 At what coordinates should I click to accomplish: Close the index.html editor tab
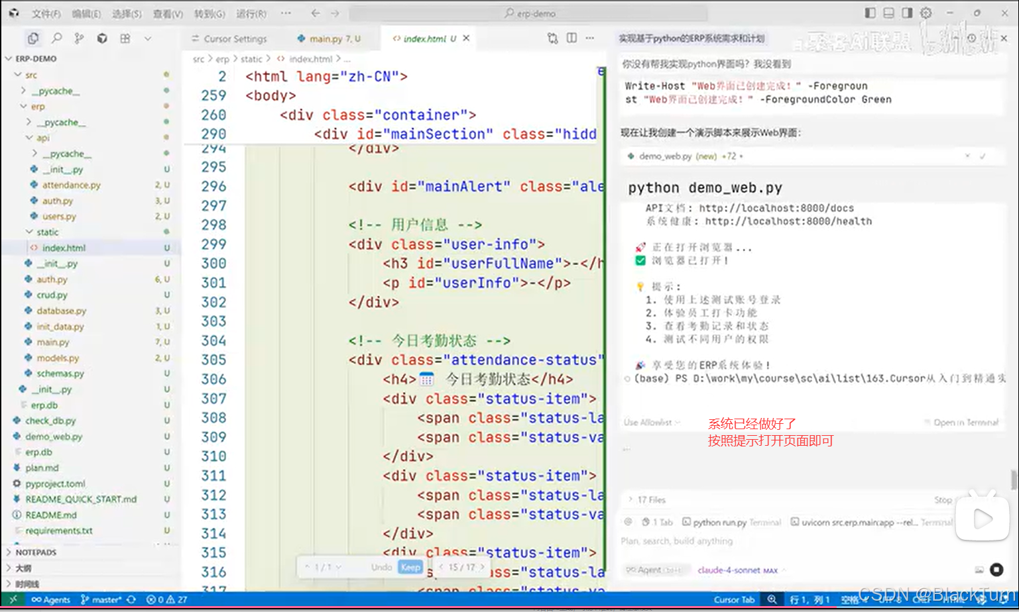466,38
